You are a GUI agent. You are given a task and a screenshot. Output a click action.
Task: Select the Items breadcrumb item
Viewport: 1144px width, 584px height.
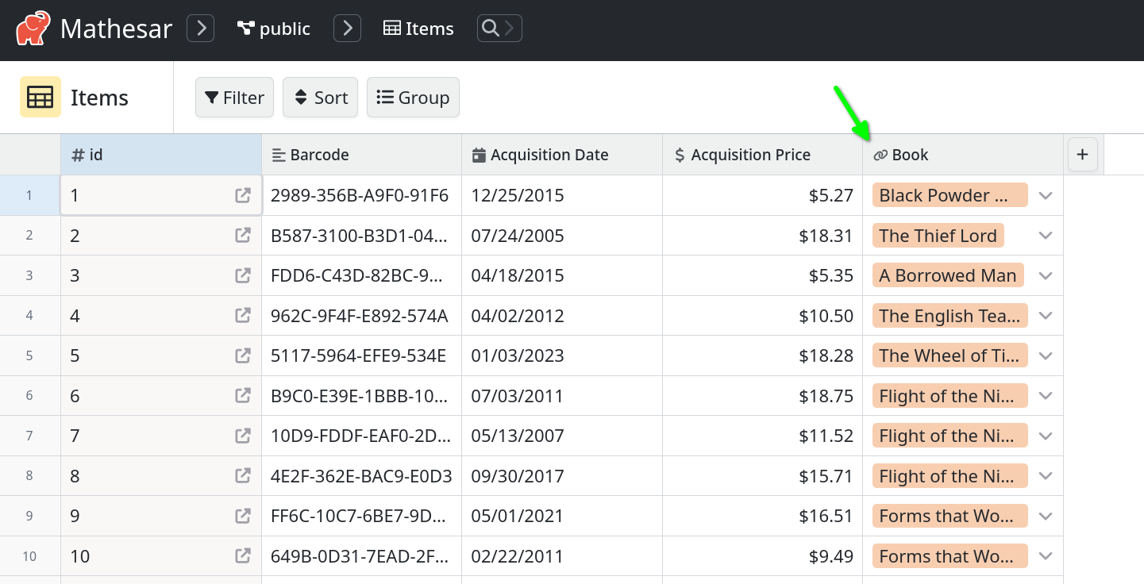tap(418, 29)
